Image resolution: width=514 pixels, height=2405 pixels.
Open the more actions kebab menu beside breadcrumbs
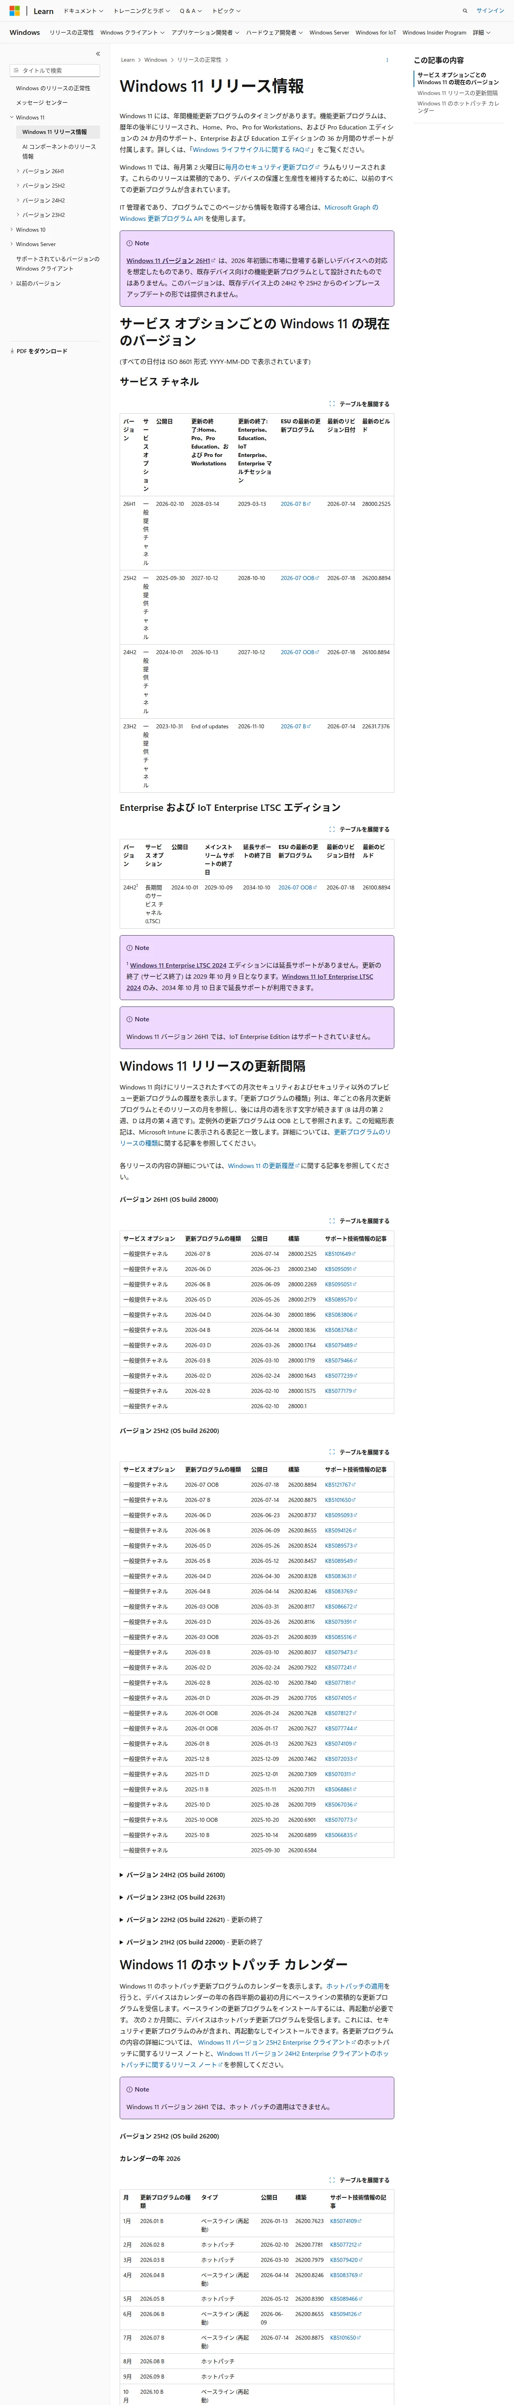coord(387,60)
